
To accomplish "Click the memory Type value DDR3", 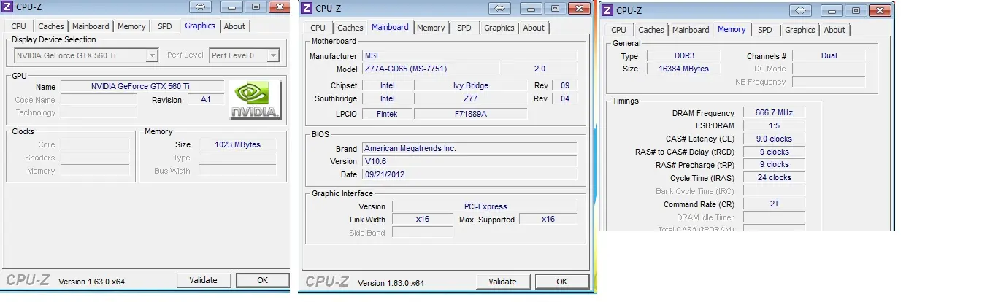I will click(683, 55).
